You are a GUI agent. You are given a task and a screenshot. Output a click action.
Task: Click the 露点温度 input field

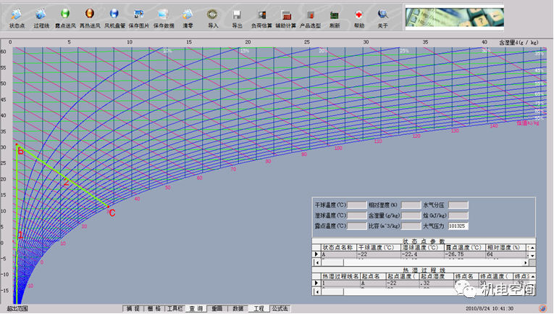tap(356, 226)
